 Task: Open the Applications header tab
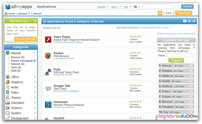(46, 7)
